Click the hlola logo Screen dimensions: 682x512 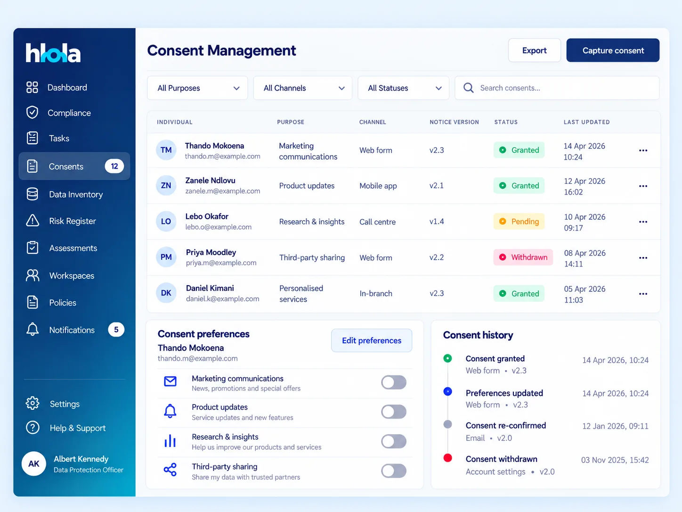(53, 53)
